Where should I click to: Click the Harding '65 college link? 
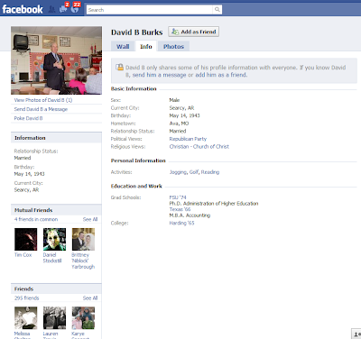[181, 223]
